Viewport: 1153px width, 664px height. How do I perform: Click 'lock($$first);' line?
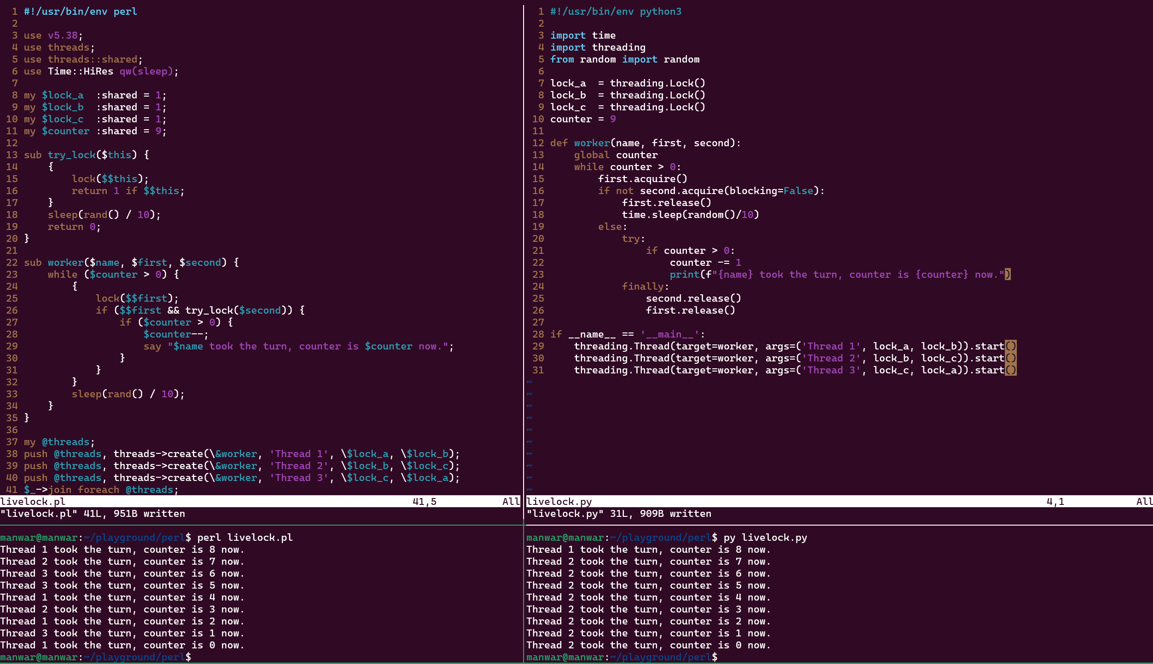tap(137, 298)
